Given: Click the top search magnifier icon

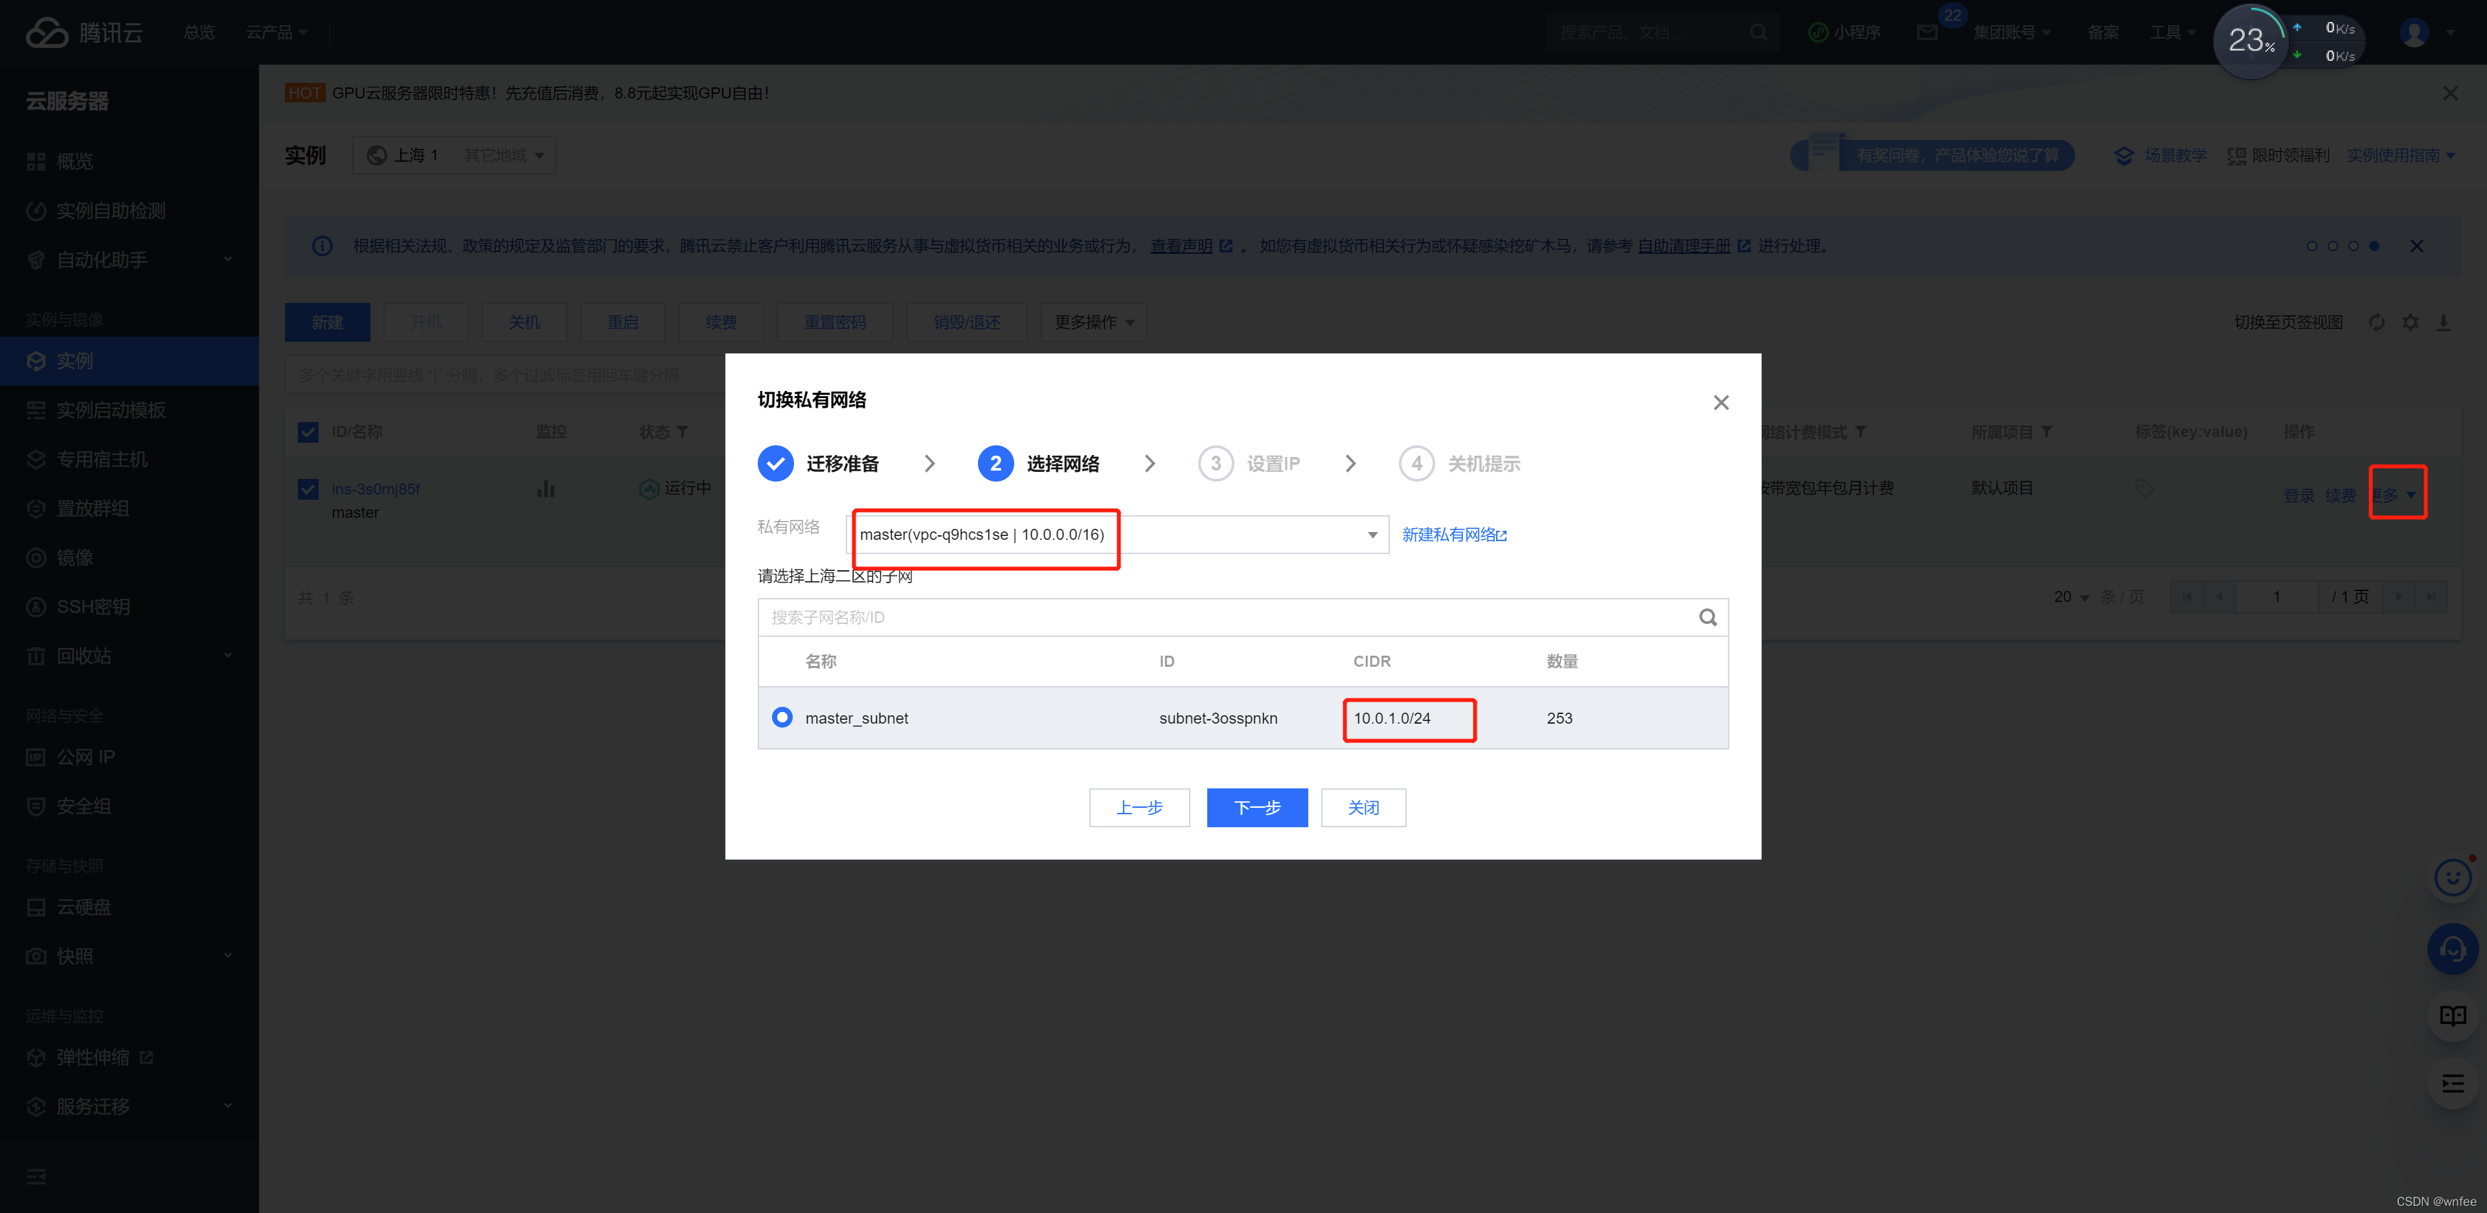Looking at the screenshot, I should (1758, 33).
